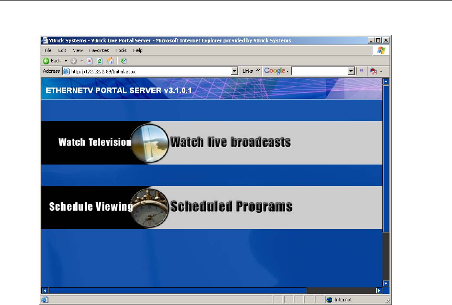
Task: Stop page loading with the red X icon
Action: point(89,61)
